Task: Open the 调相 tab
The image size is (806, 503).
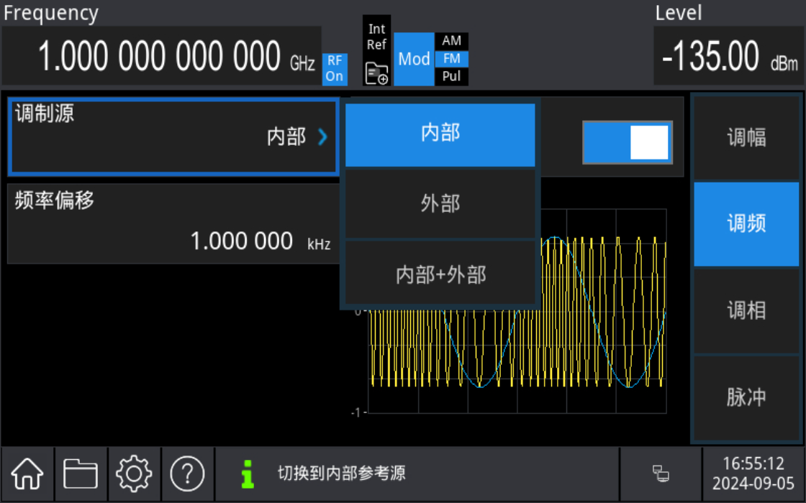Action: click(746, 310)
